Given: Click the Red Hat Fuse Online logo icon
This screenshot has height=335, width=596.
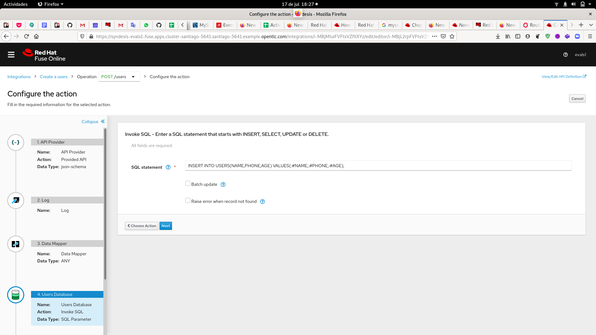Looking at the screenshot, I should click(27, 54).
